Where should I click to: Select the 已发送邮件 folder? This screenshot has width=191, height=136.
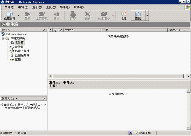click(x=22, y=51)
